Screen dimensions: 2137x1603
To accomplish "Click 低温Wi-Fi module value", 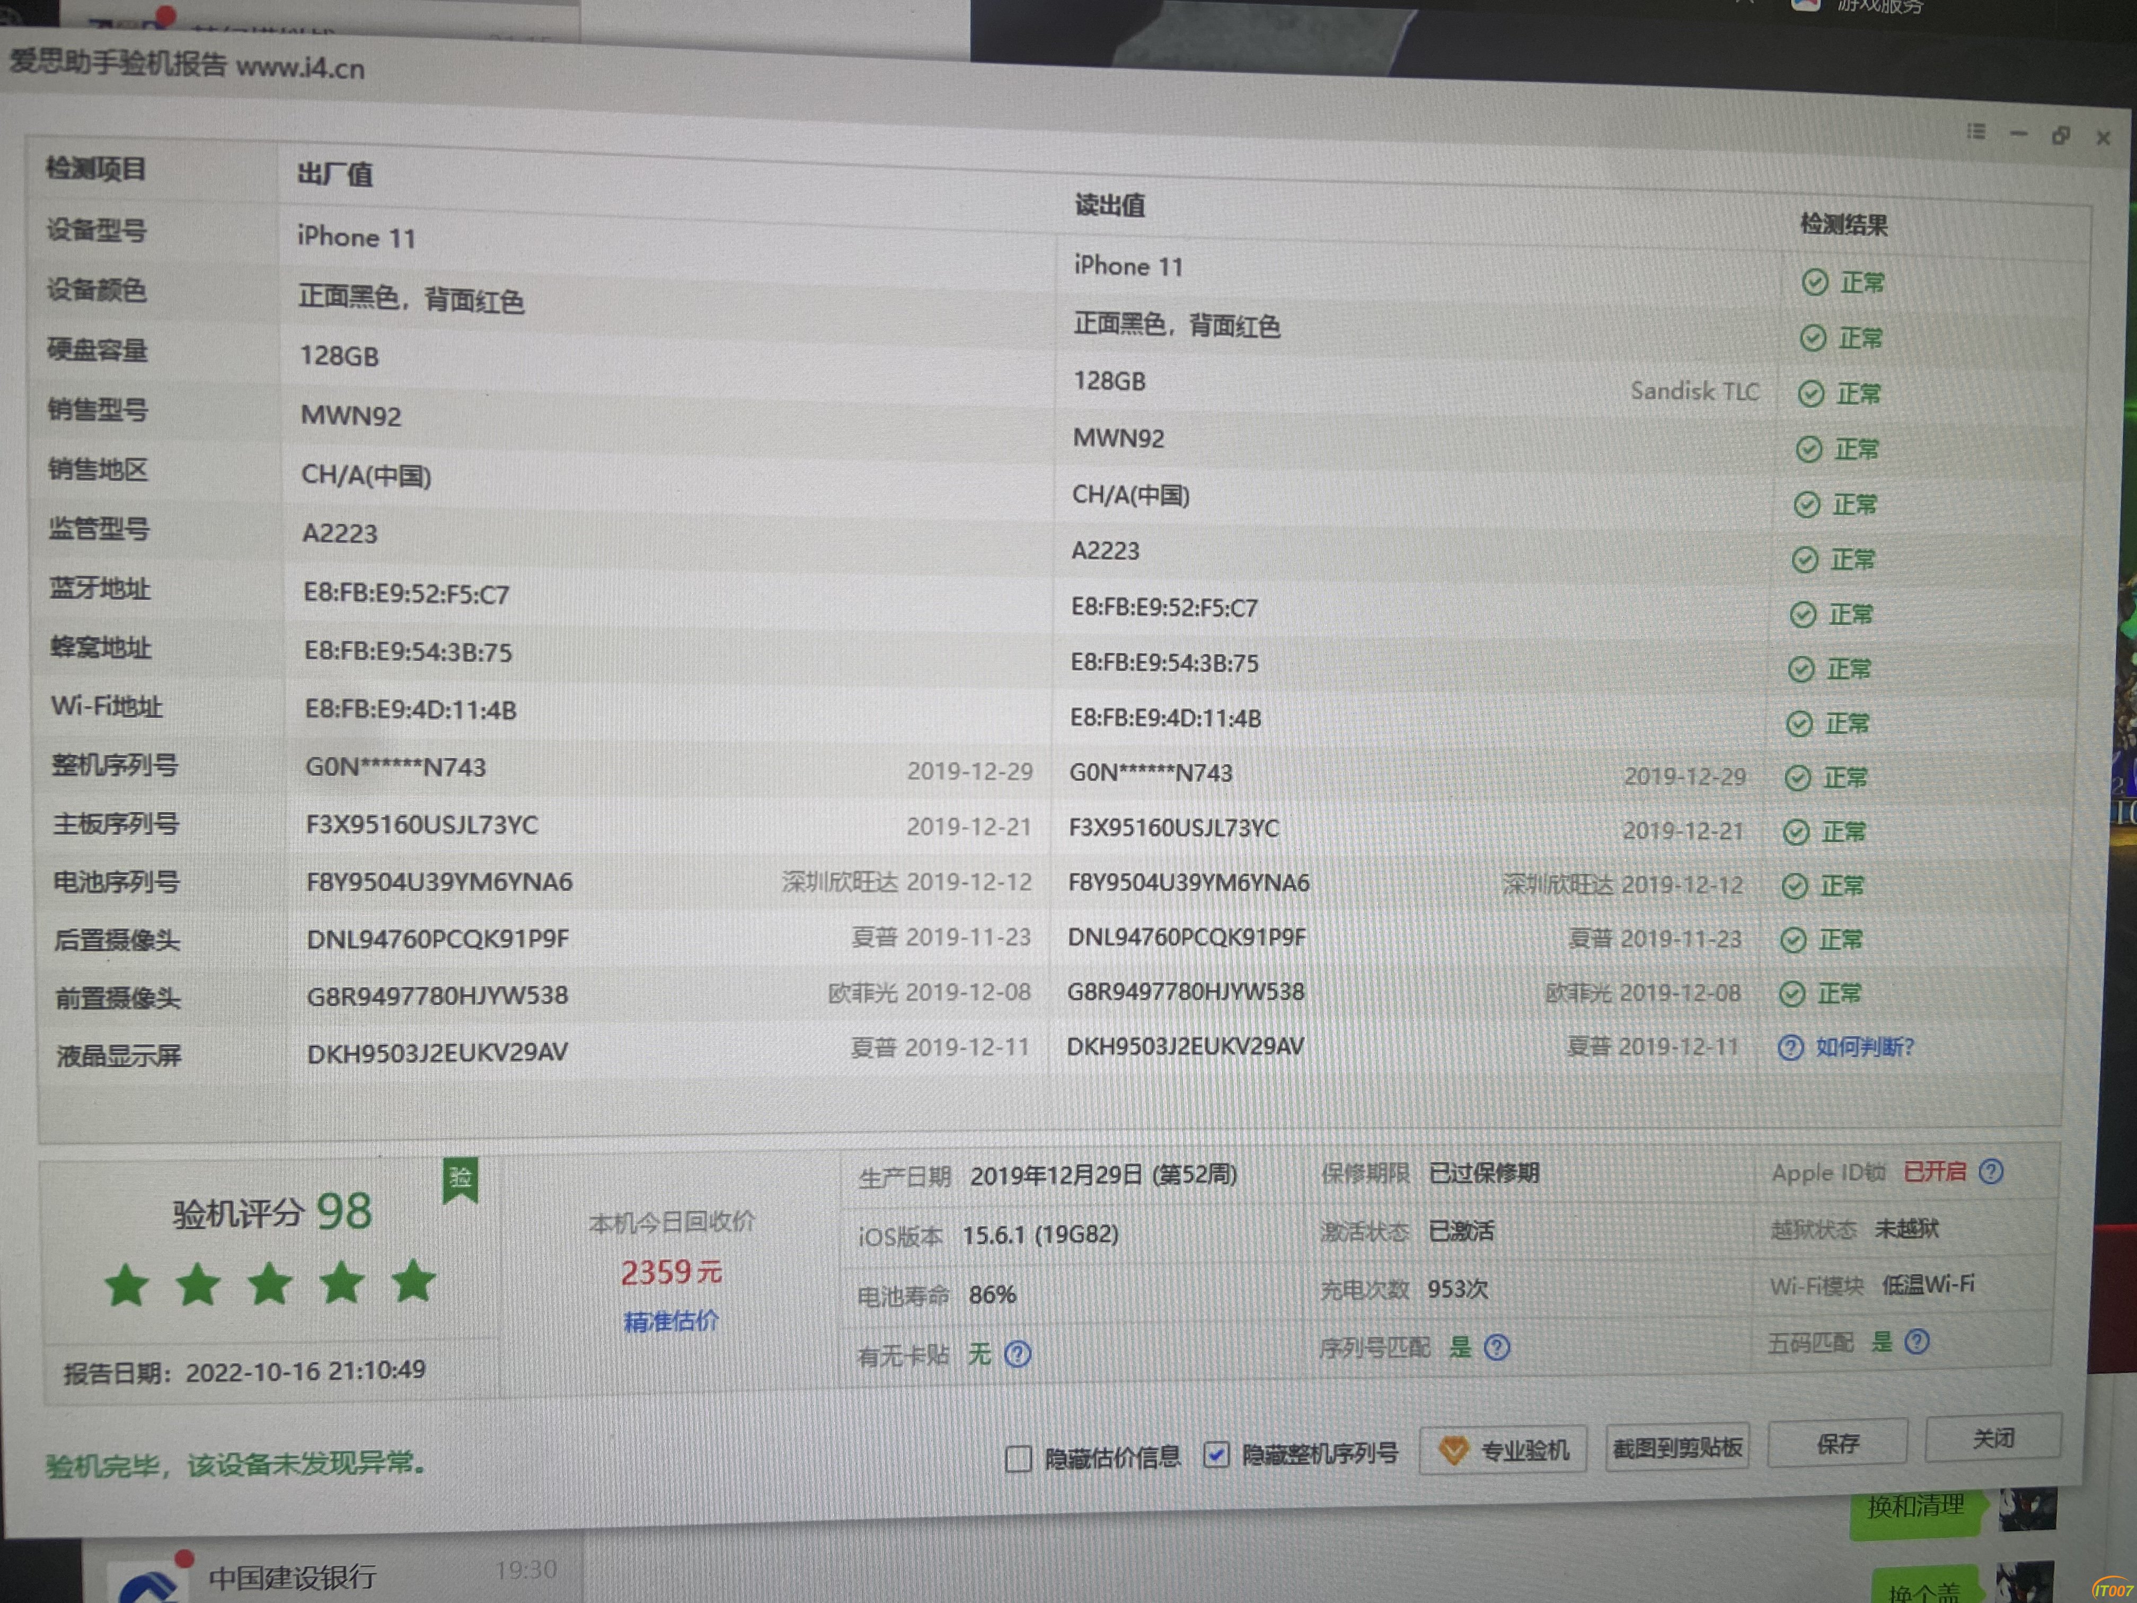I will pyautogui.click(x=1927, y=1284).
